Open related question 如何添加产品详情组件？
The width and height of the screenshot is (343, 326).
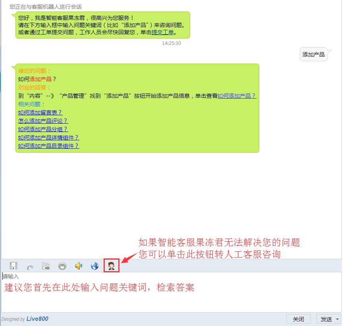pos(48,138)
